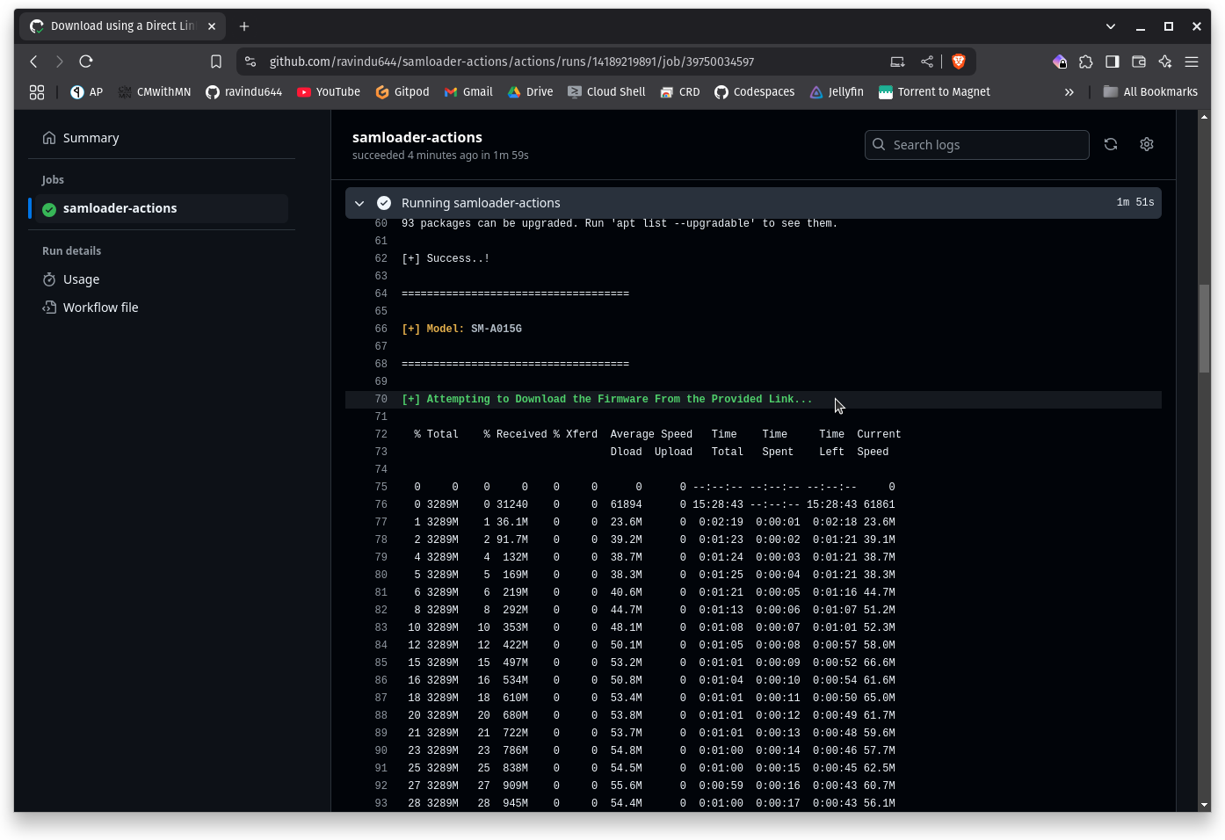
Task: Open the Cloud Shell bookmark
Action: 607,92
